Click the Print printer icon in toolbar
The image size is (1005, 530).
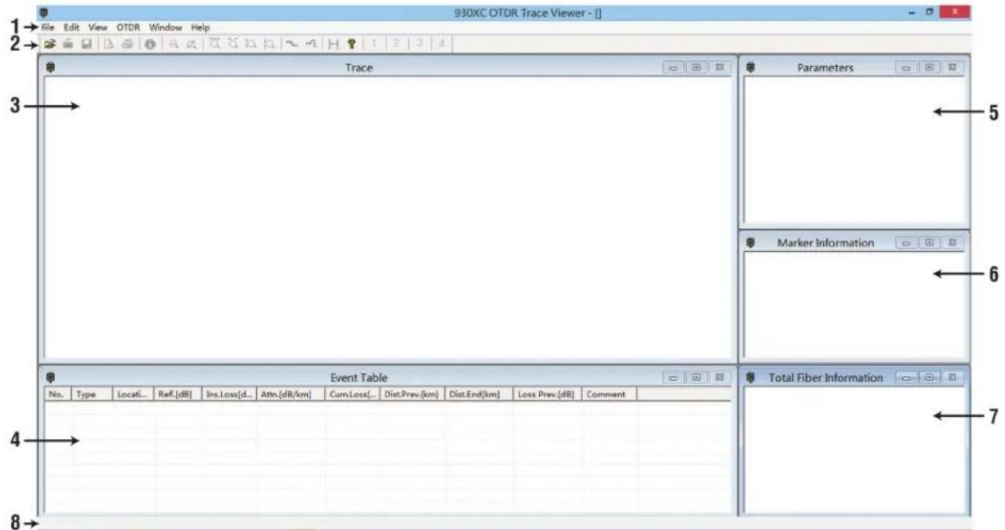[128, 44]
